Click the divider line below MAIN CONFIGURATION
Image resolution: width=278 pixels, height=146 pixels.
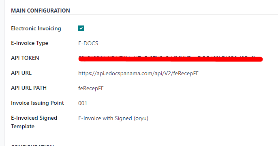[144, 15]
